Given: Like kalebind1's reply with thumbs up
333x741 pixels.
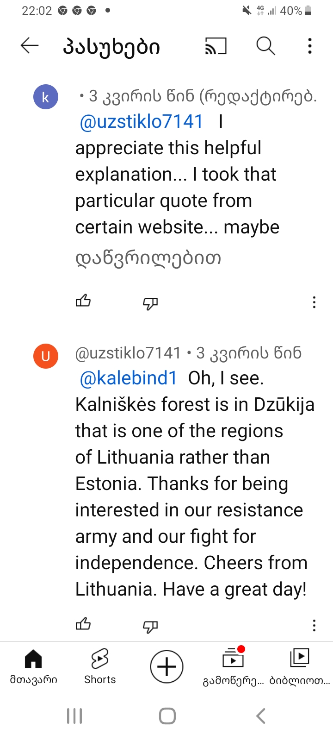Looking at the screenshot, I should [83, 301].
